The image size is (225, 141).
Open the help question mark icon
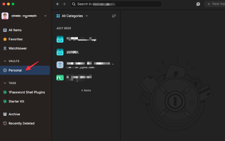[198, 4]
